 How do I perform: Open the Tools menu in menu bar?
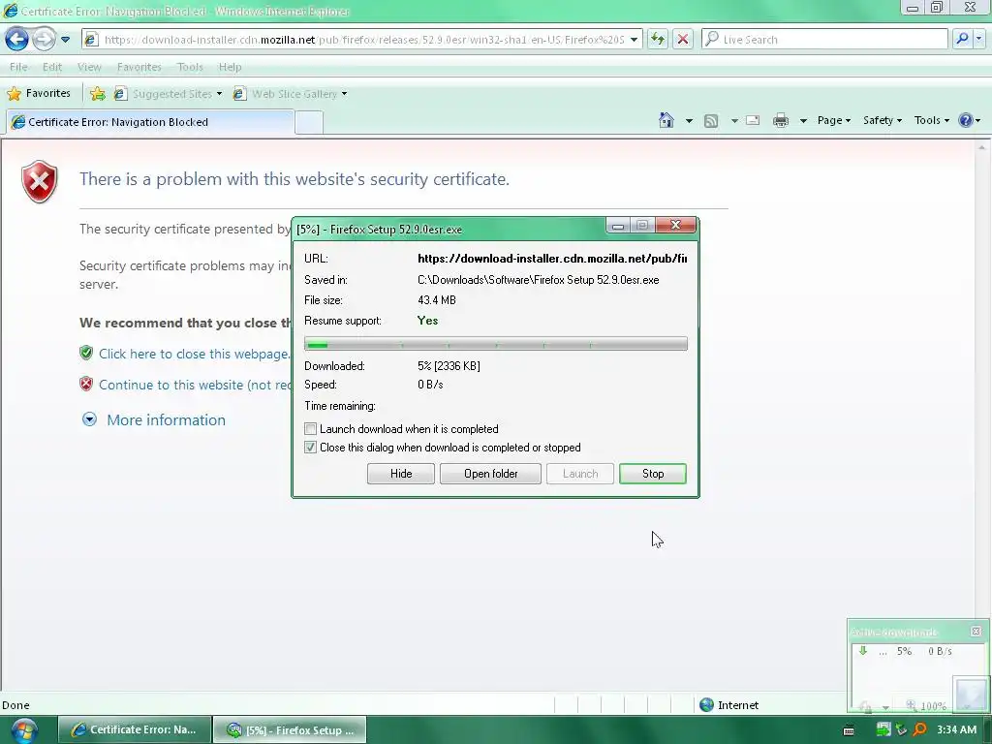[x=190, y=67]
